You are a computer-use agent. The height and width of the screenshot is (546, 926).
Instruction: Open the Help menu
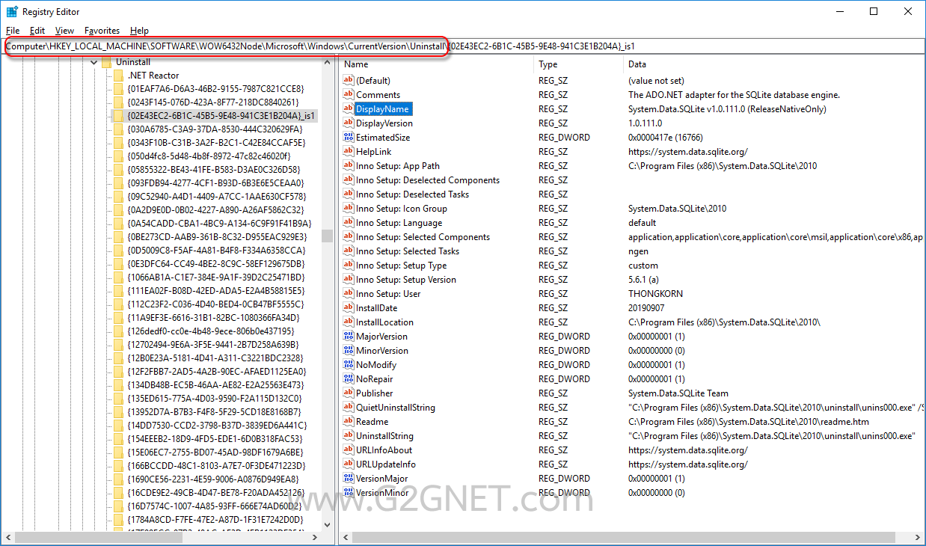pyautogui.click(x=139, y=31)
